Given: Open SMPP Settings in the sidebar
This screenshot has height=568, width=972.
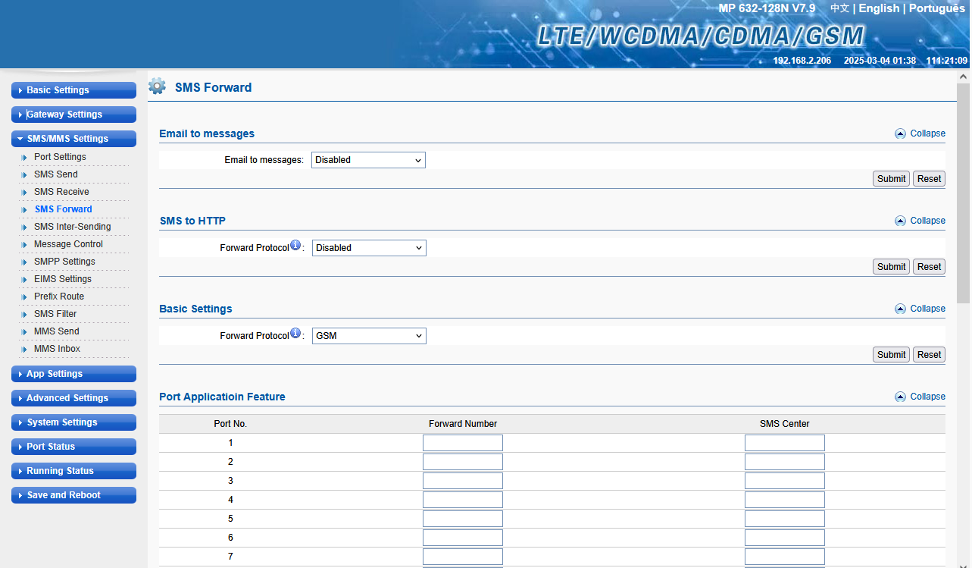Looking at the screenshot, I should point(64,262).
